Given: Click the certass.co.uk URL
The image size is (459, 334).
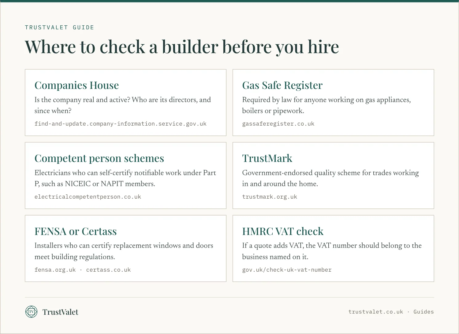Looking at the screenshot, I should (108, 270).
